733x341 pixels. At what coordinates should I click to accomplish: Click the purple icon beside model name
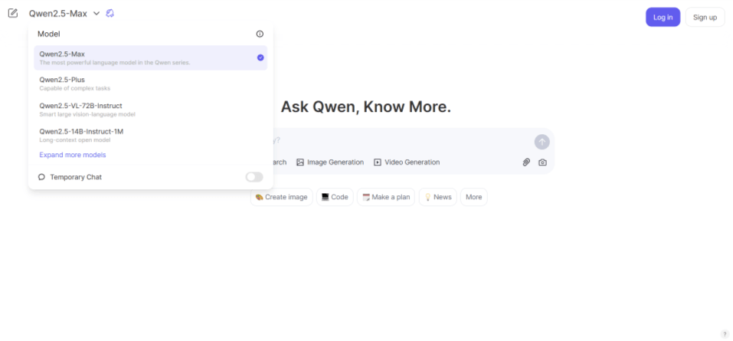point(110,13)
